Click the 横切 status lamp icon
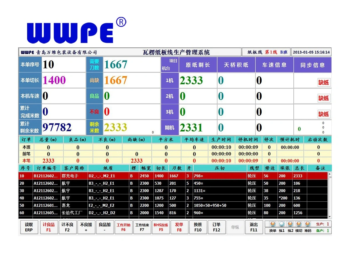This screenshot has width=350, height=263. point(298,224)
